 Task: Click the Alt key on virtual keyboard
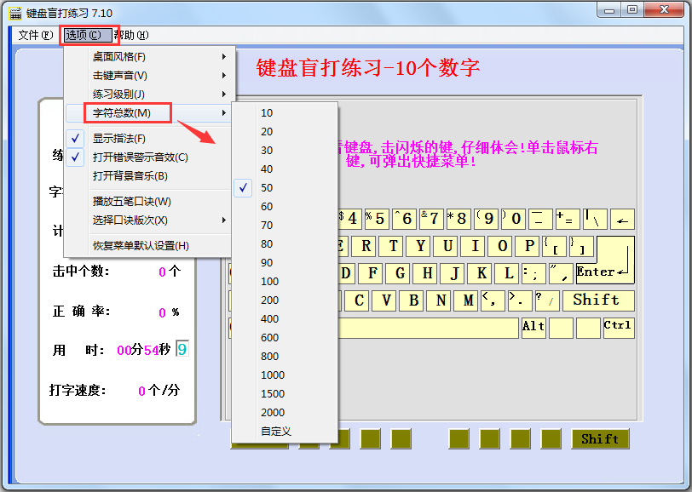(533, 328)
